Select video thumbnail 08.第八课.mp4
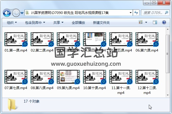The width and height of the screenshot is (172, 114). coord(42,77)
